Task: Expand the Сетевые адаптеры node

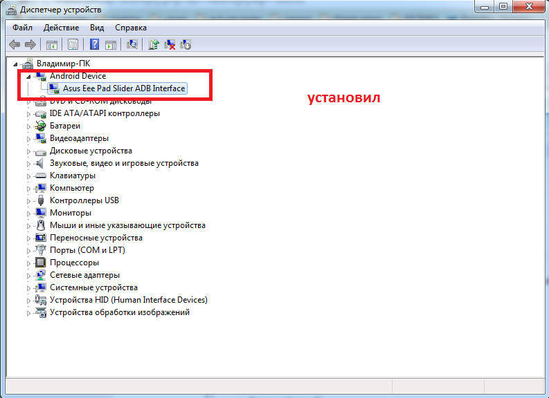Action: (28, 276)
